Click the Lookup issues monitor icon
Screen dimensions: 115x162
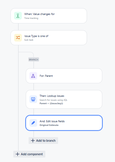pos(33,99)
